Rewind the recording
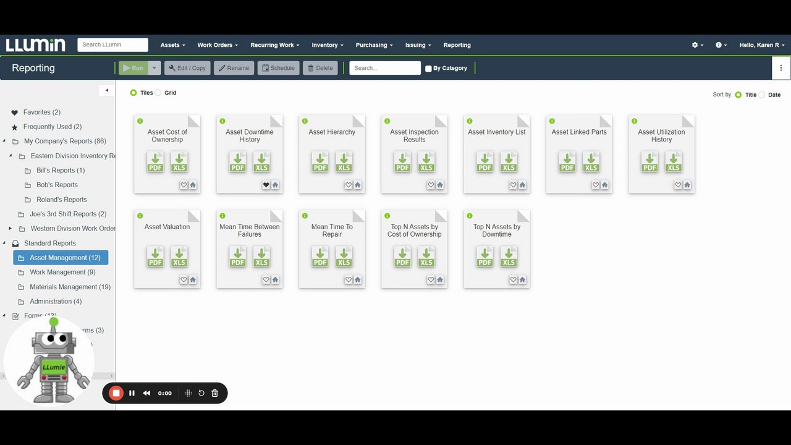Viewport: 791px width, 445px height. 146,393
